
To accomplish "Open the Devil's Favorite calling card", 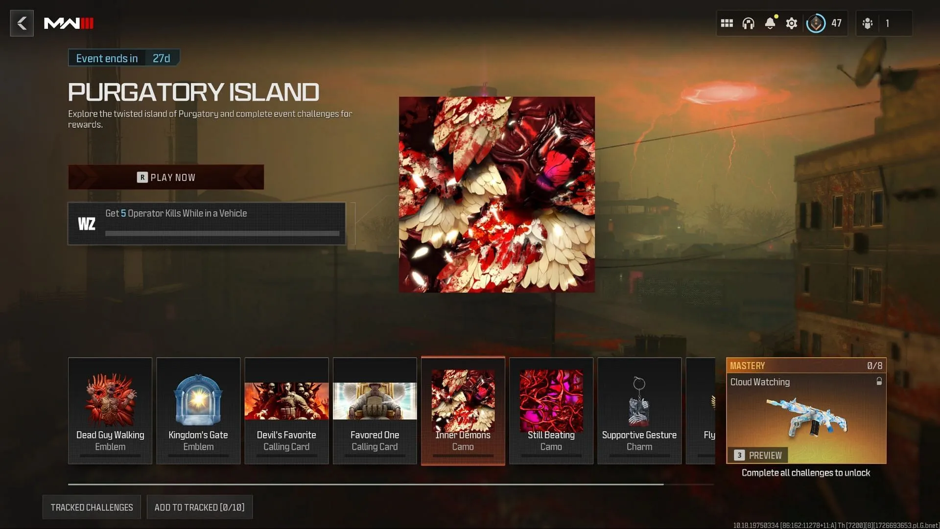I will pos(286,410).
